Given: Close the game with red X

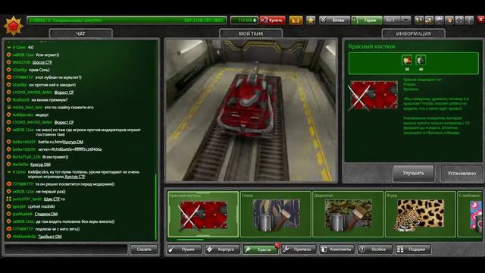Looking at the screenshot, I should tap(481, 19).
